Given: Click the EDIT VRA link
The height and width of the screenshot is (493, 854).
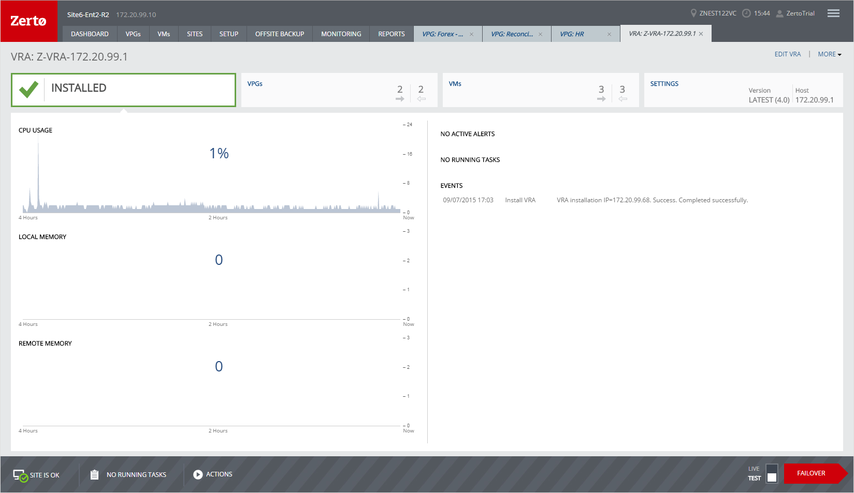Looking at the screenshot, I should [787, 54].
